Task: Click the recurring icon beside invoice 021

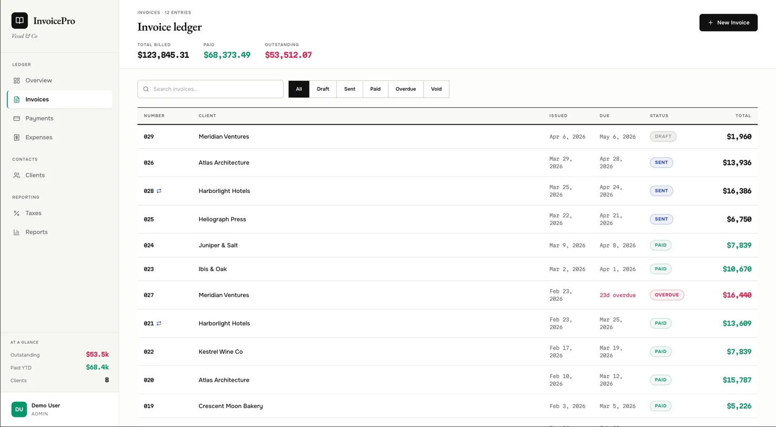Action: tap(159, 323)
